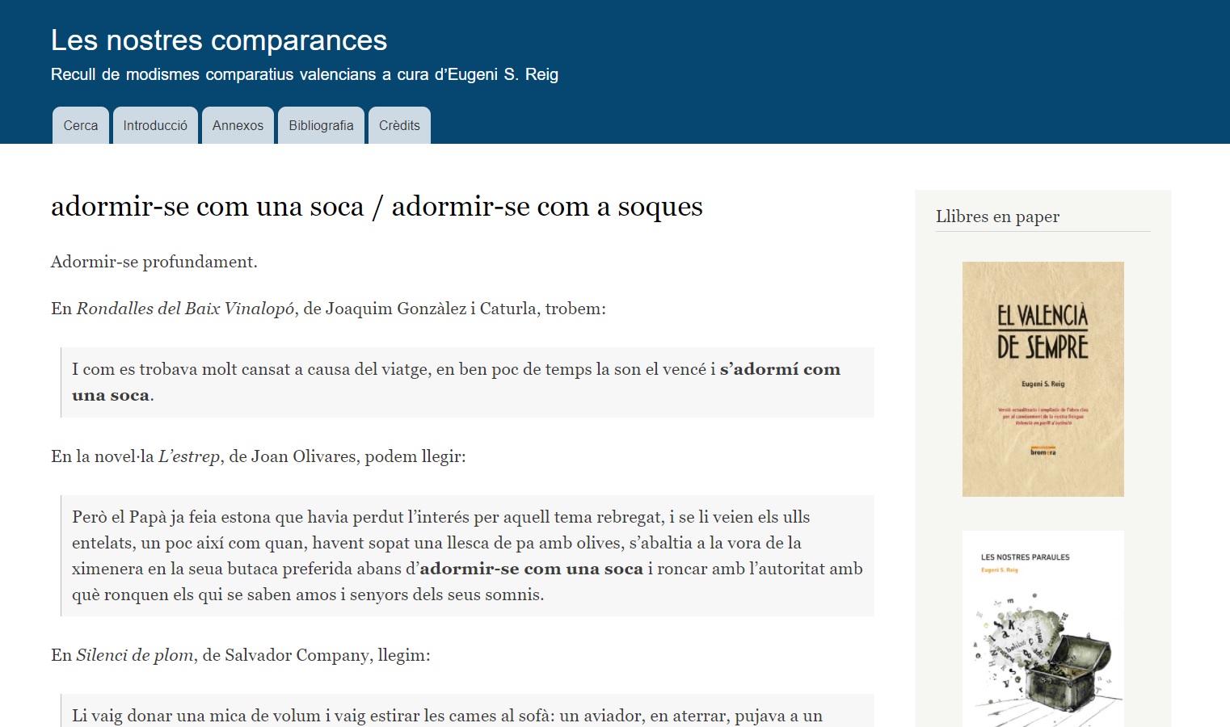Screen dimensions: 1230x727
Task: Click the italic title Silenci de plom
Action: [x=135, y=655]
